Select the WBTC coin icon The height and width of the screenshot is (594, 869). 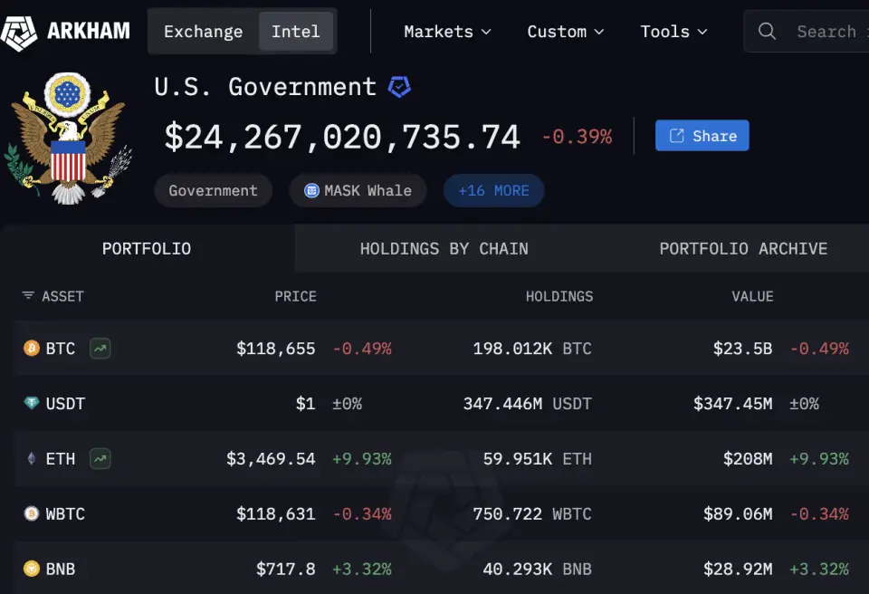click(32, 513)
